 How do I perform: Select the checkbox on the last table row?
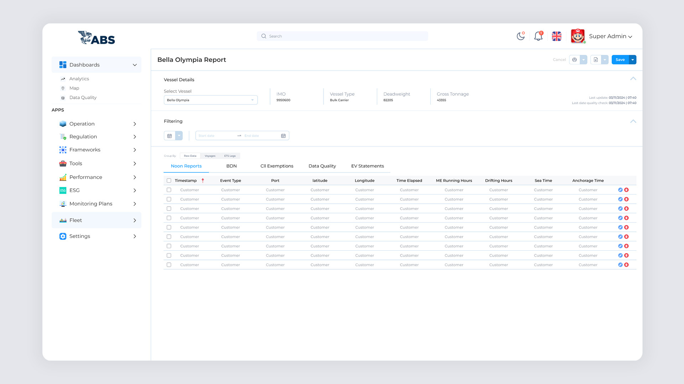tap(169, 265)
